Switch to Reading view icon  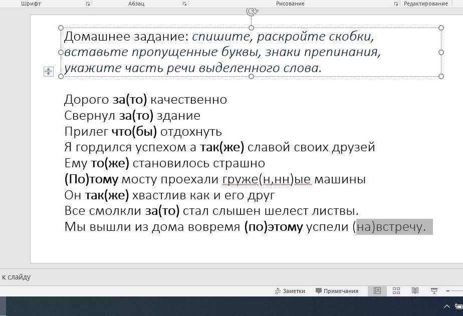[x=415, y=291]
